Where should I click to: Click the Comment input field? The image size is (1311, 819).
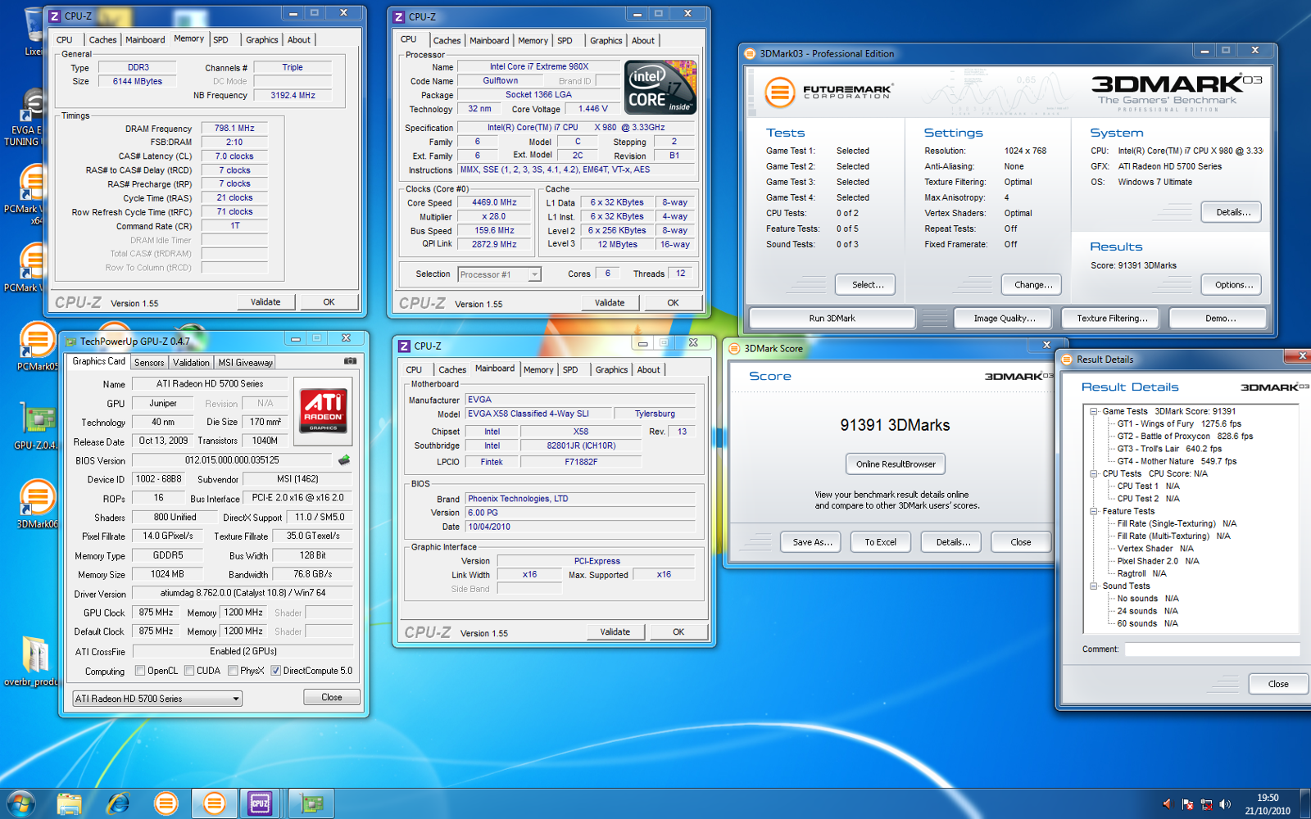point(1212,649)
